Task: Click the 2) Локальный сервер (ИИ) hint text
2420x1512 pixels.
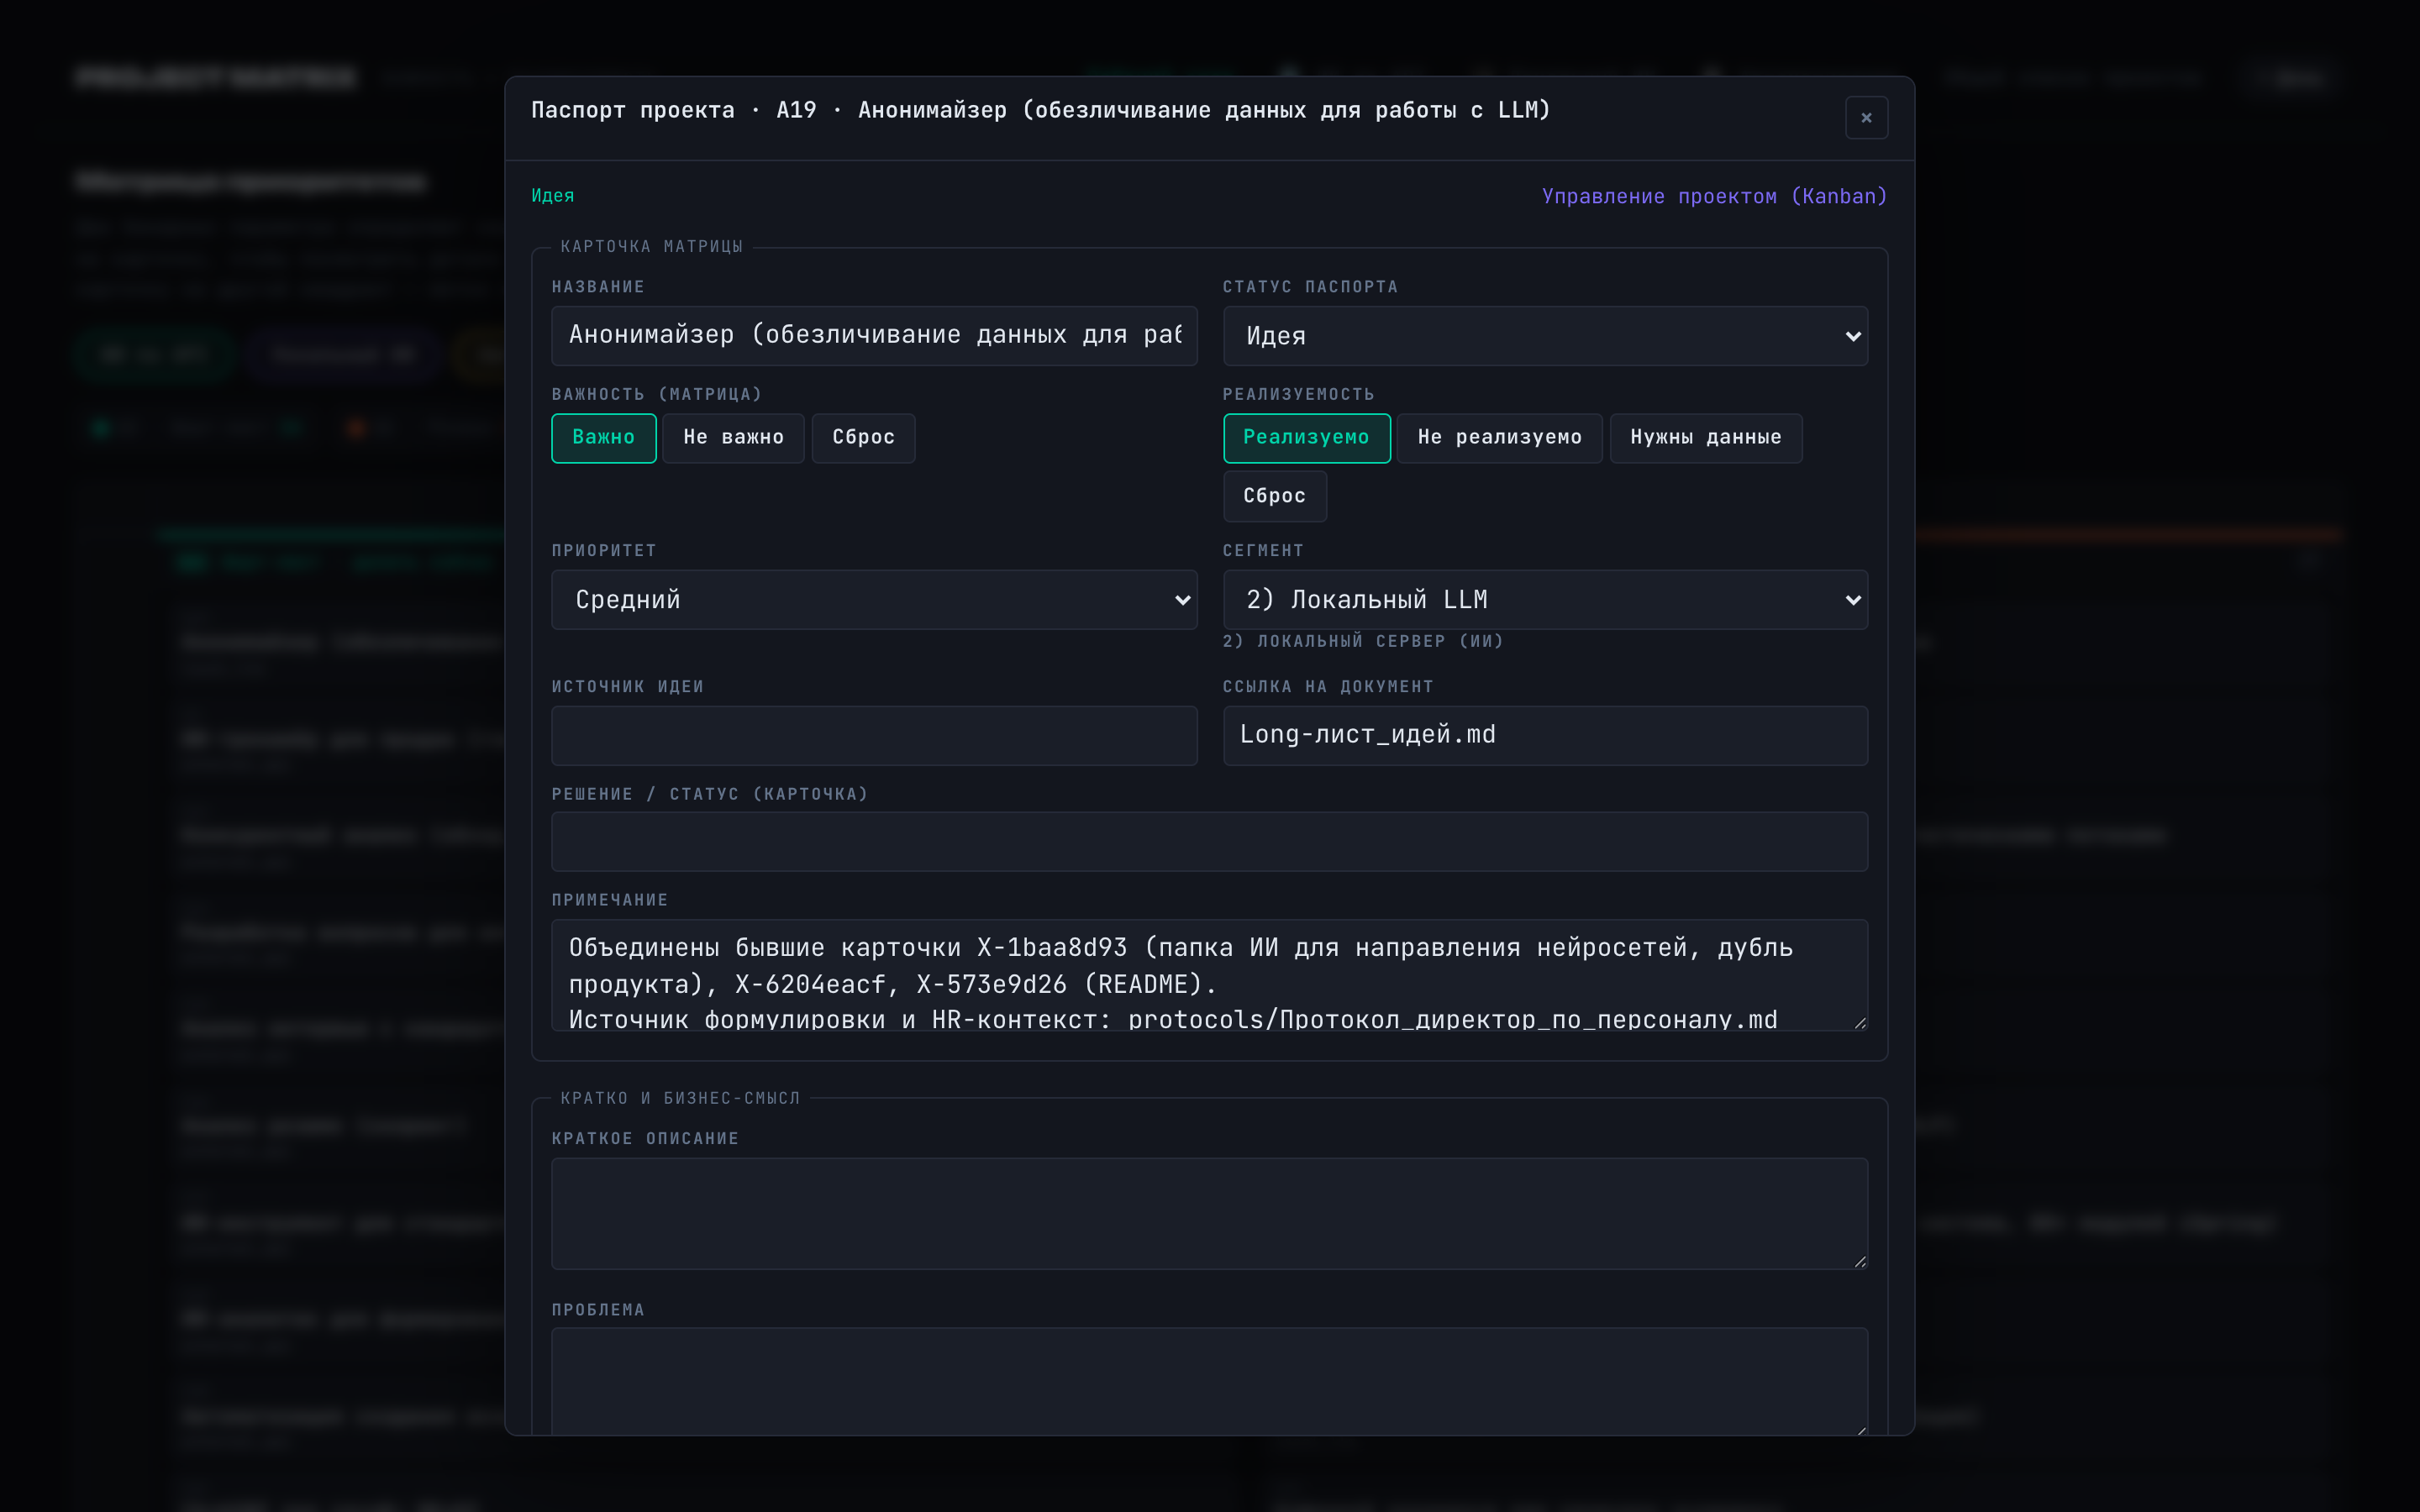Action: pyautogui.click(x=1362, y=641)
